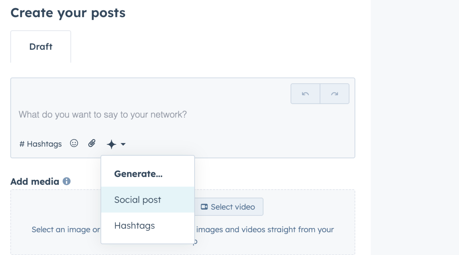Click the redo arrow button

pyautogui.click(x=335, y=94)
